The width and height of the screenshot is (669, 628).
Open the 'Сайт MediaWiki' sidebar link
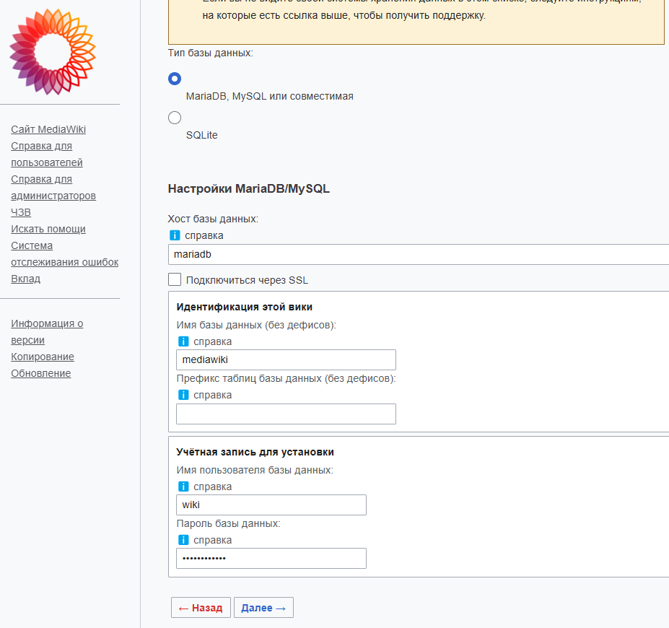[x=48, y=129]
